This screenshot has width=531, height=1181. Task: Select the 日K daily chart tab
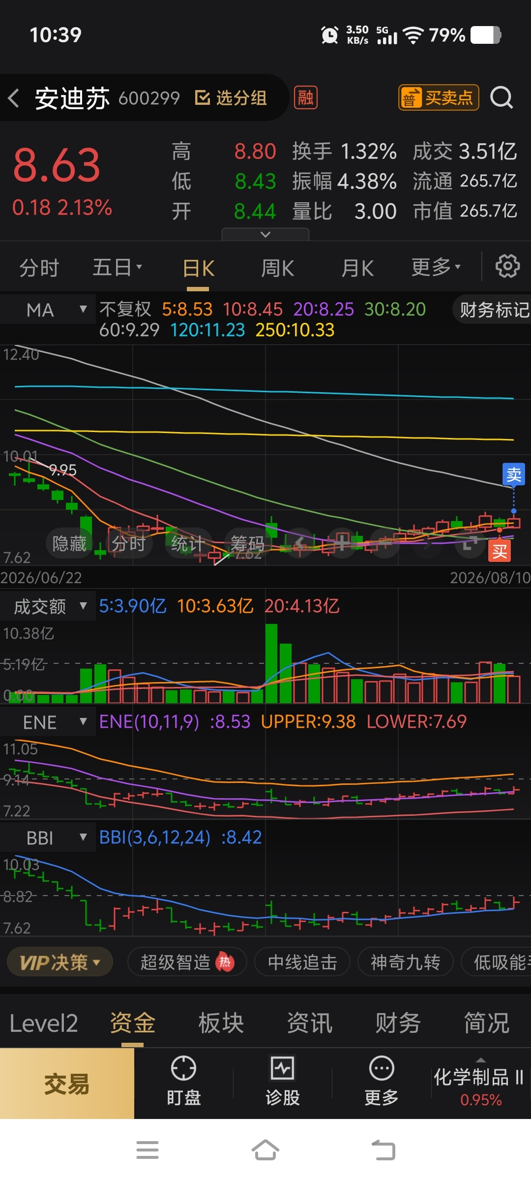point(199,269)
